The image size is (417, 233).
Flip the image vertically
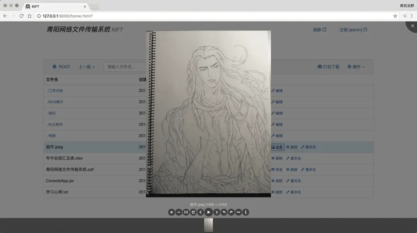[246, 212]
